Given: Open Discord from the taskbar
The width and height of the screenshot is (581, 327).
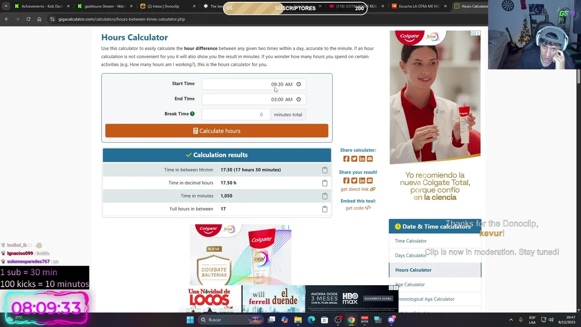Looking at the screenshot, I should tap(391, 320).
